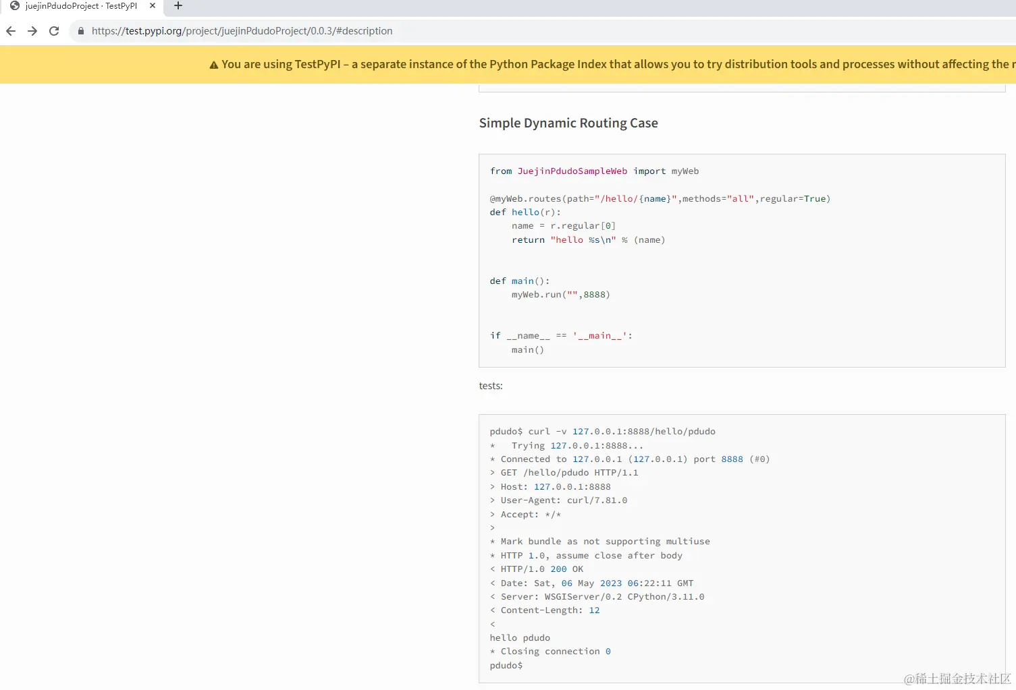The width and height of the screenshot is (1016, 690).
Task: Click the browser forward arrow
Action: point(32,31)
